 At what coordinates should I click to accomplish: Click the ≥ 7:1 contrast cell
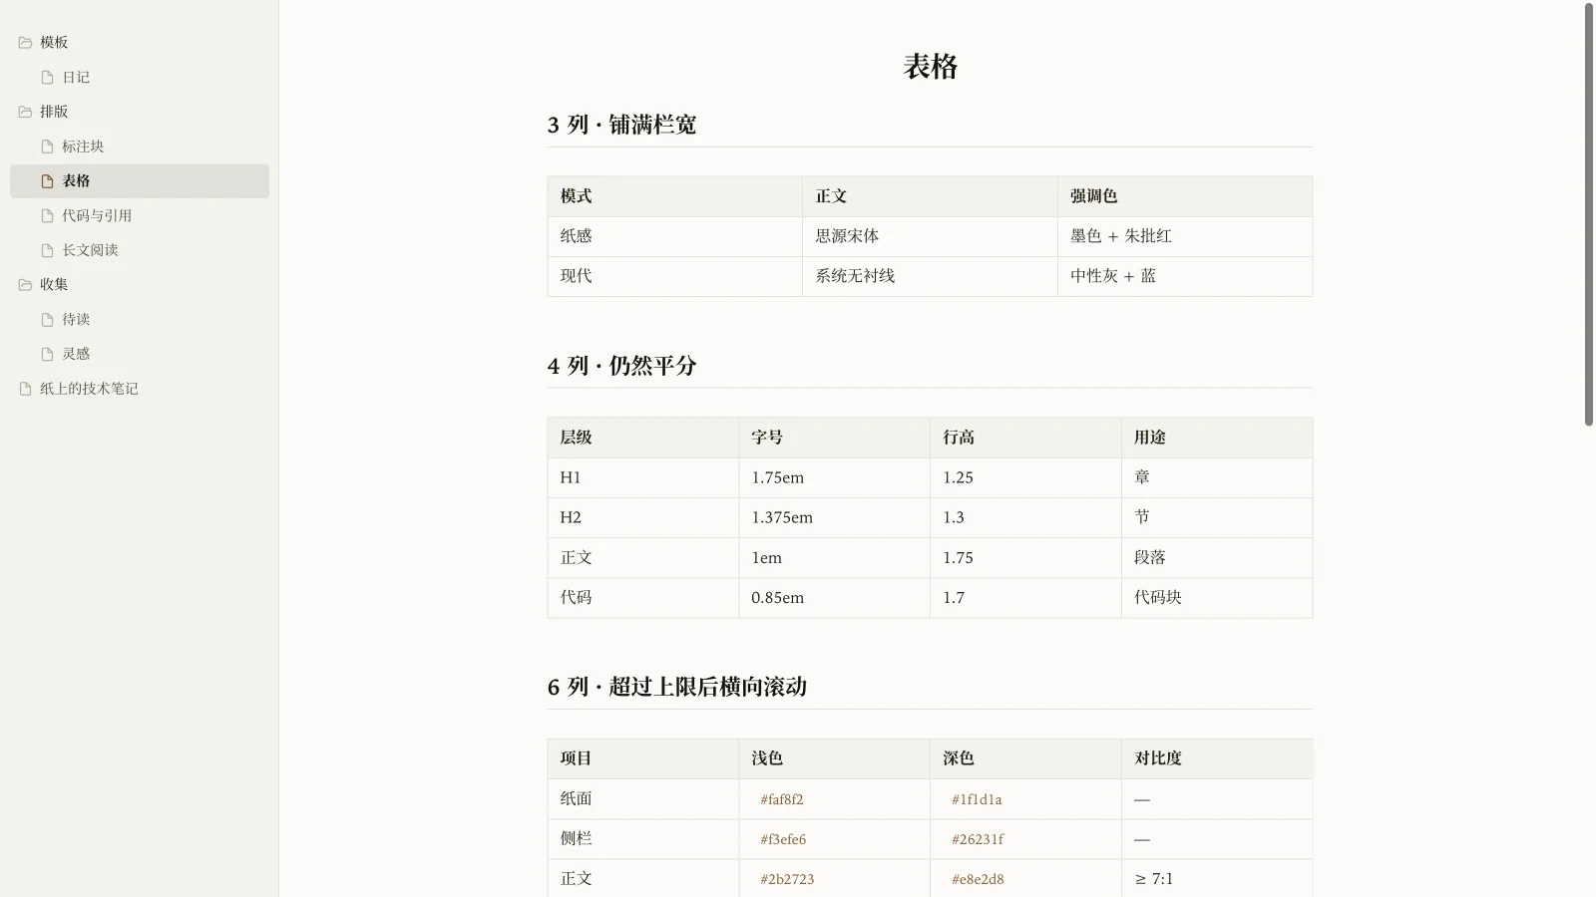tap(1217, 879)
